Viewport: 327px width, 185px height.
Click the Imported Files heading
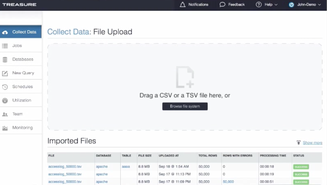(x=72, y=141)
